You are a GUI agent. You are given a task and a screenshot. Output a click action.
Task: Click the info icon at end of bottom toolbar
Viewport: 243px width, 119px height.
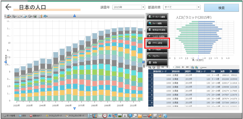(165, 116)
